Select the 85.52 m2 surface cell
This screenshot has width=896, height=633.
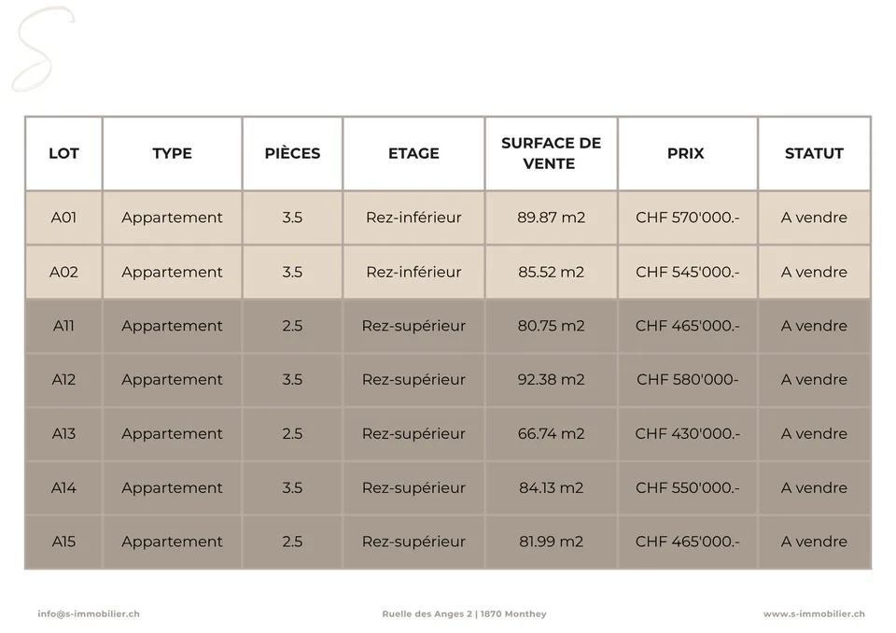[x=551, y=272]
